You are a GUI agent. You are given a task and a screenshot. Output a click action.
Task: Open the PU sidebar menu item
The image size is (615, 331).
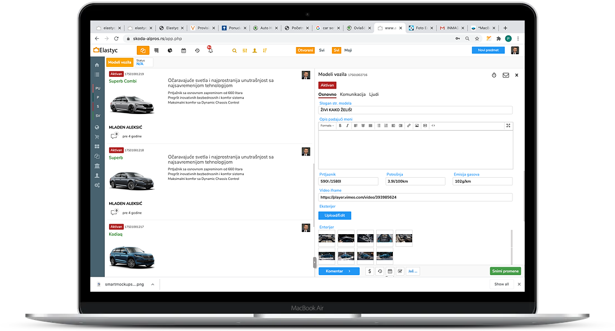click(x=98, y=88)
